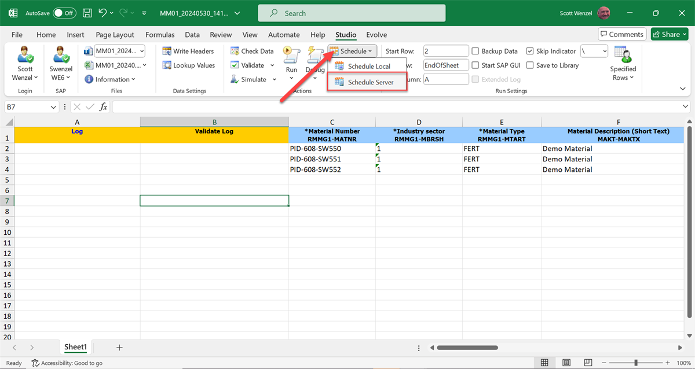
Task: Enable the Backup Data checkbox
Action: 475,51
